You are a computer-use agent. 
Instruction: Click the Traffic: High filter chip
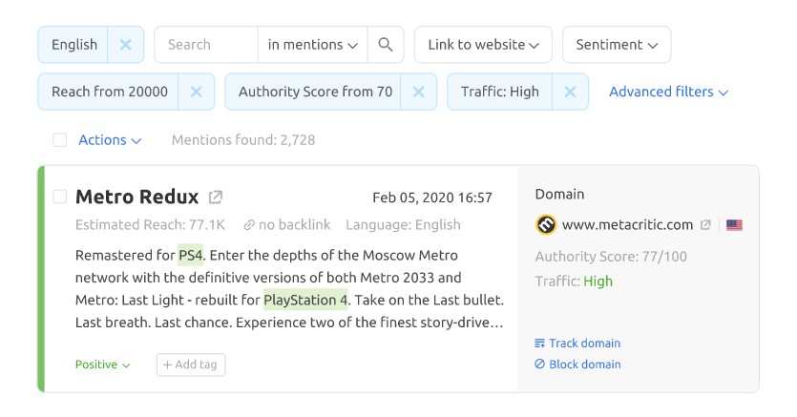tap(499, 92)
